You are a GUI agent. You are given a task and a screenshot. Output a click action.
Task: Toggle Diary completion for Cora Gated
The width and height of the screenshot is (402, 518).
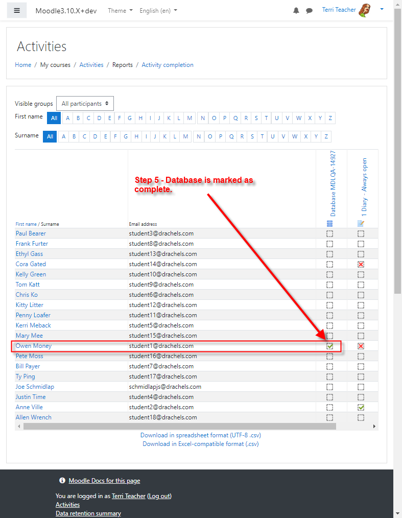pyautogui.click(x=361, y=264)
